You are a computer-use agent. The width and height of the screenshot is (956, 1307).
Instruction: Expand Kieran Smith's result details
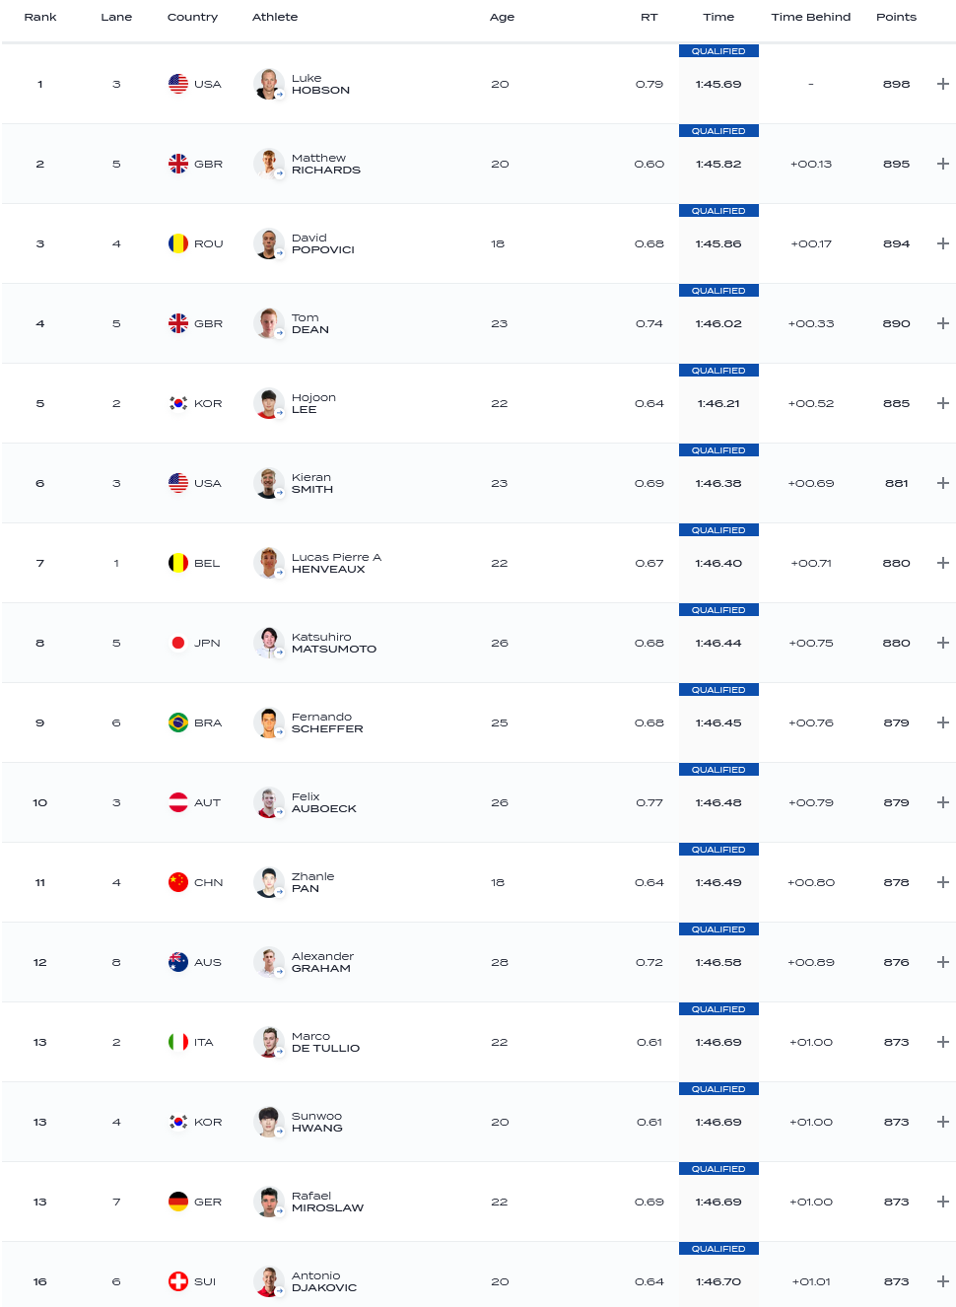[942, 483]
